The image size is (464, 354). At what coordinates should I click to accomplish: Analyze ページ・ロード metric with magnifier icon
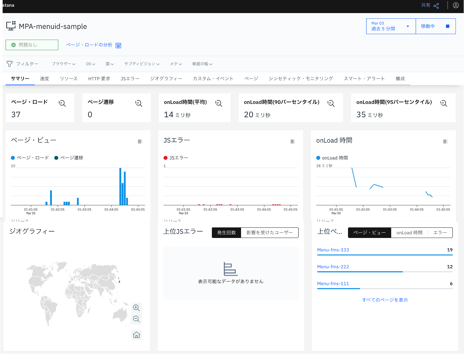[x=62, y=103]
